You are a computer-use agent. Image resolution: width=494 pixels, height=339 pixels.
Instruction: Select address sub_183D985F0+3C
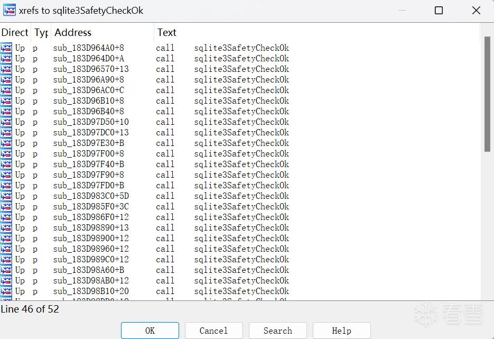click(91, 207)
